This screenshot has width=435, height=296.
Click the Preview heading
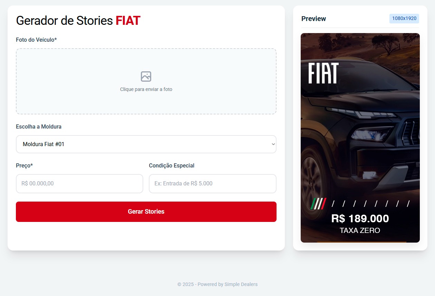[313, 19]
